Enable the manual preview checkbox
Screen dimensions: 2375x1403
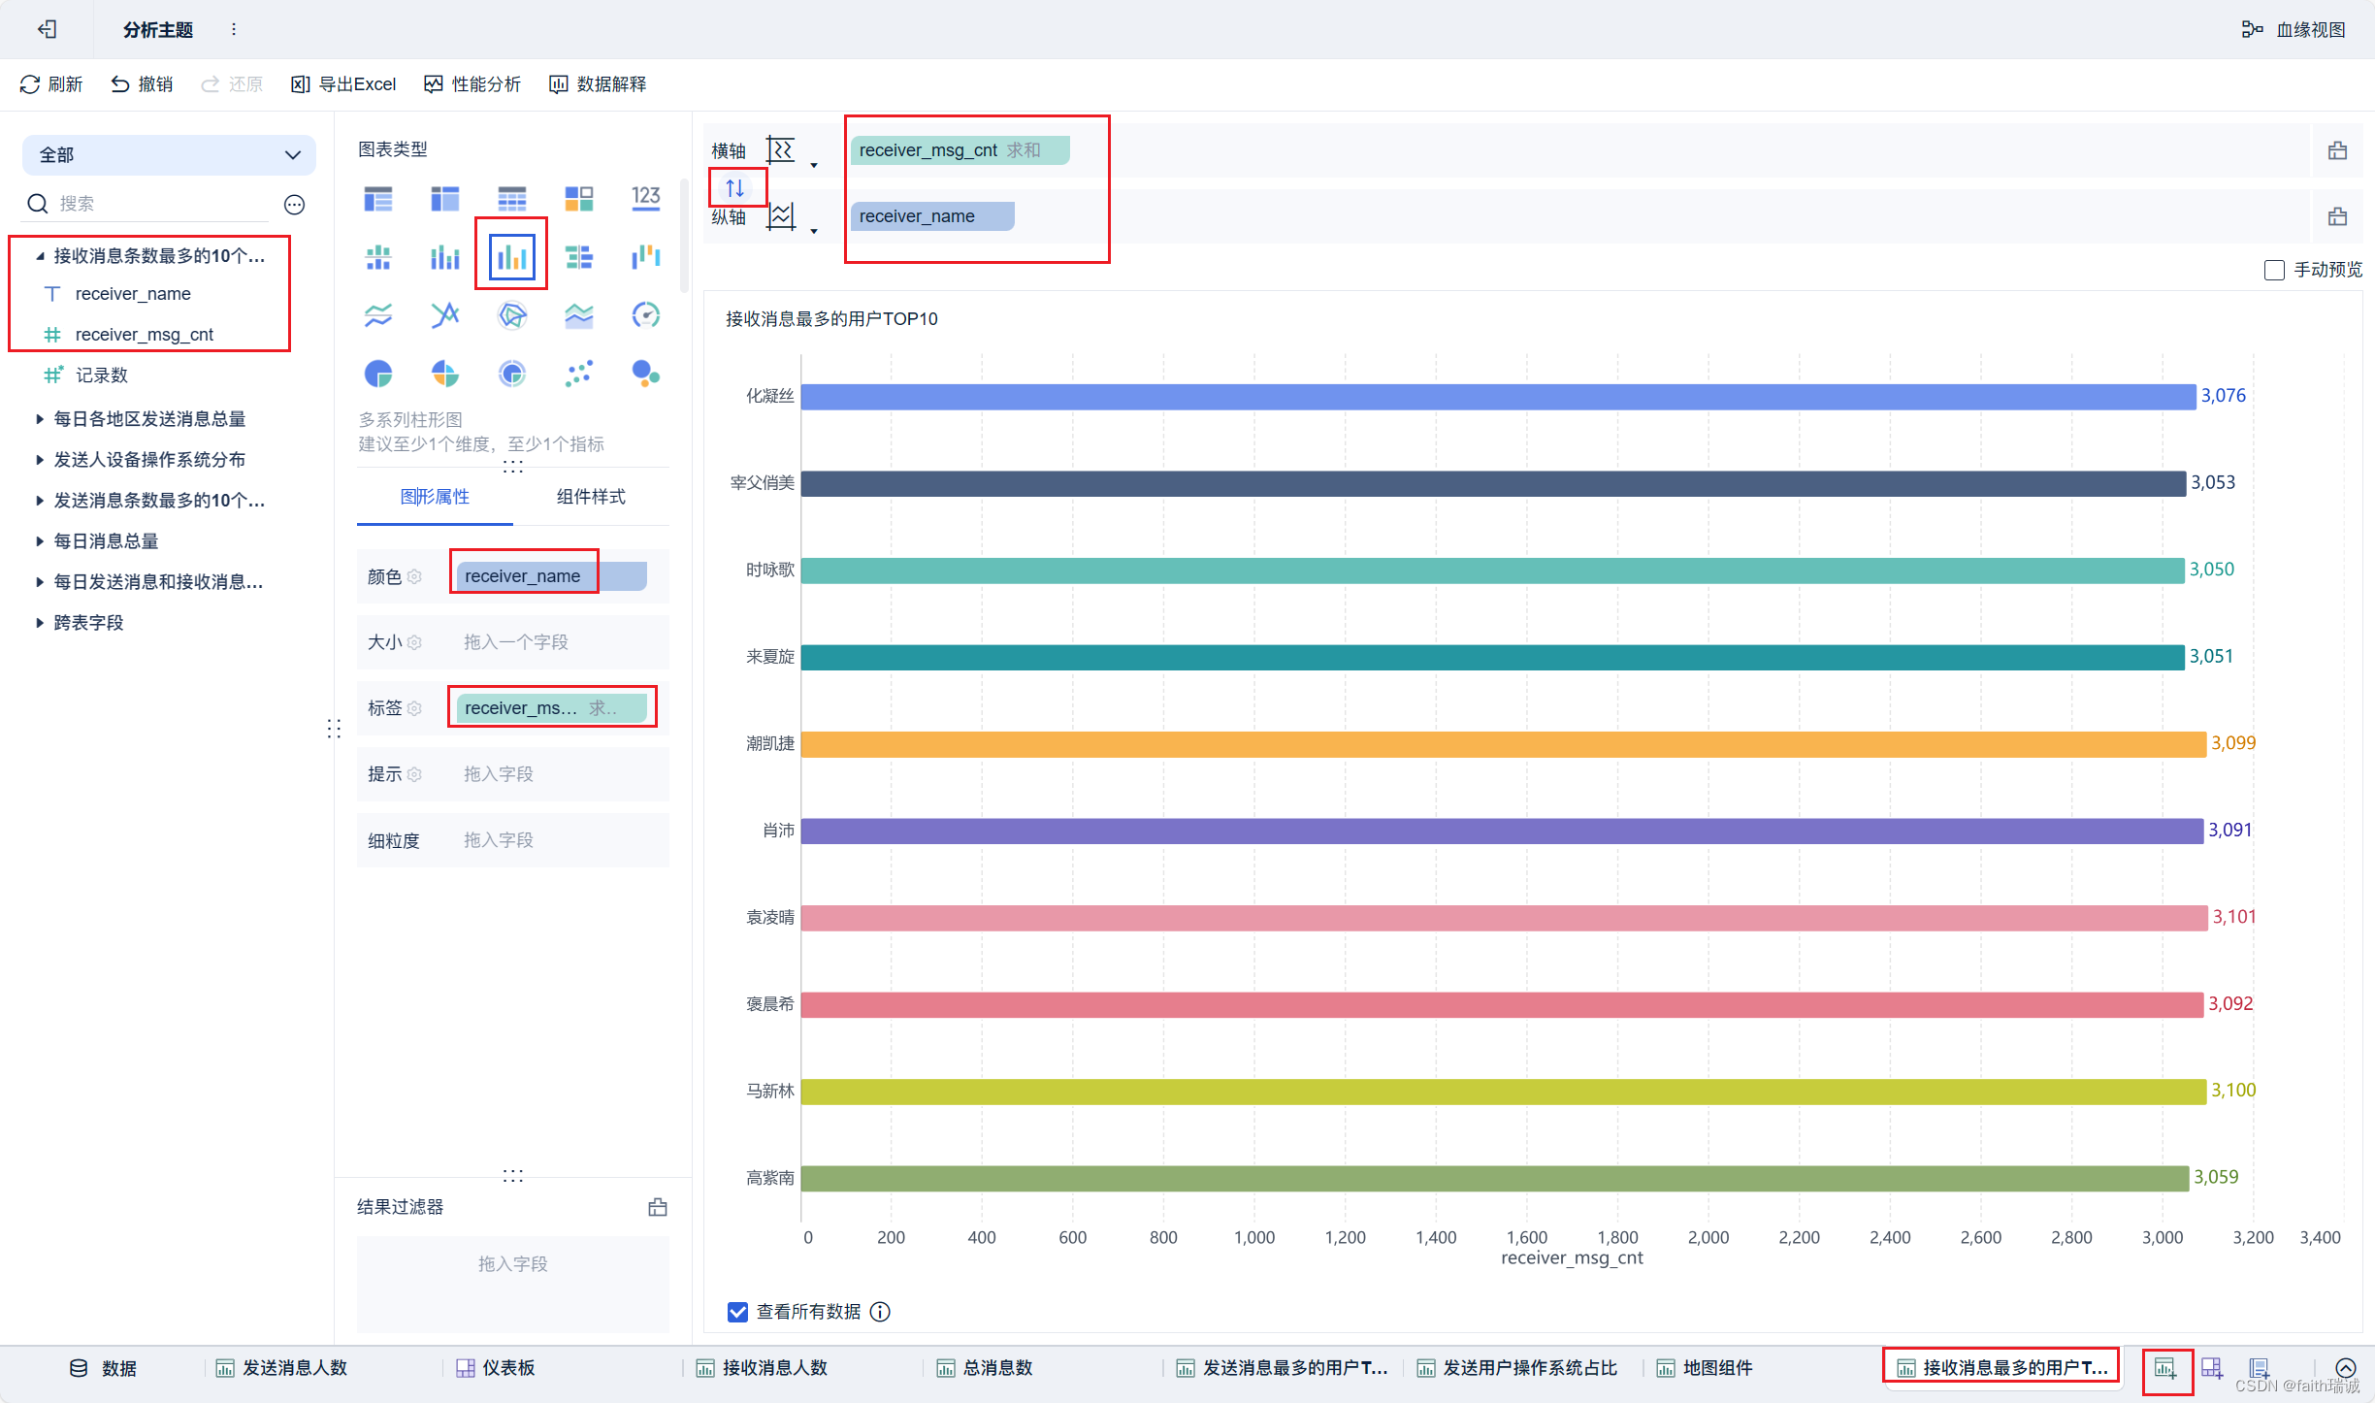coord(2274,270)
